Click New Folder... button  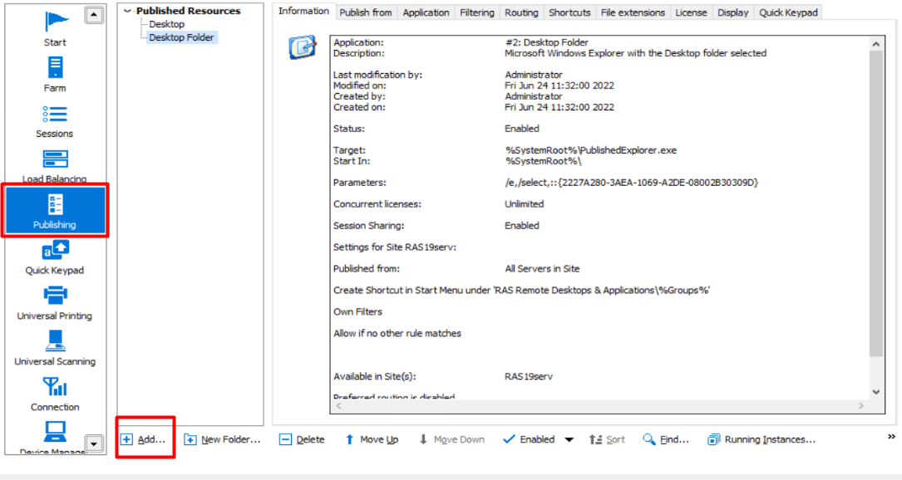pyautogui.click(x=222, y=439)
